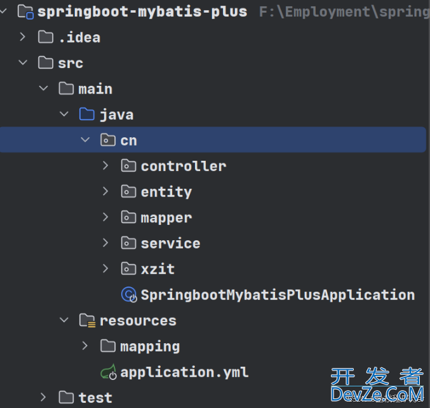This screenshot has height=408, width=430.
Task: Expand the mapping folder
Action: coord(85,346)
